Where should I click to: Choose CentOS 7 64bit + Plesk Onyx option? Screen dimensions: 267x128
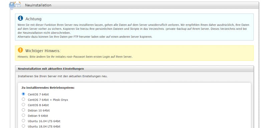(x=23, y=99)
